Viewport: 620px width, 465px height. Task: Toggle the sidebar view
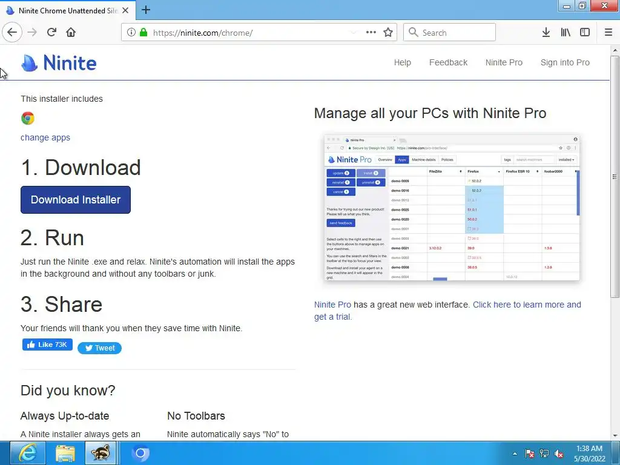point(585,33)
